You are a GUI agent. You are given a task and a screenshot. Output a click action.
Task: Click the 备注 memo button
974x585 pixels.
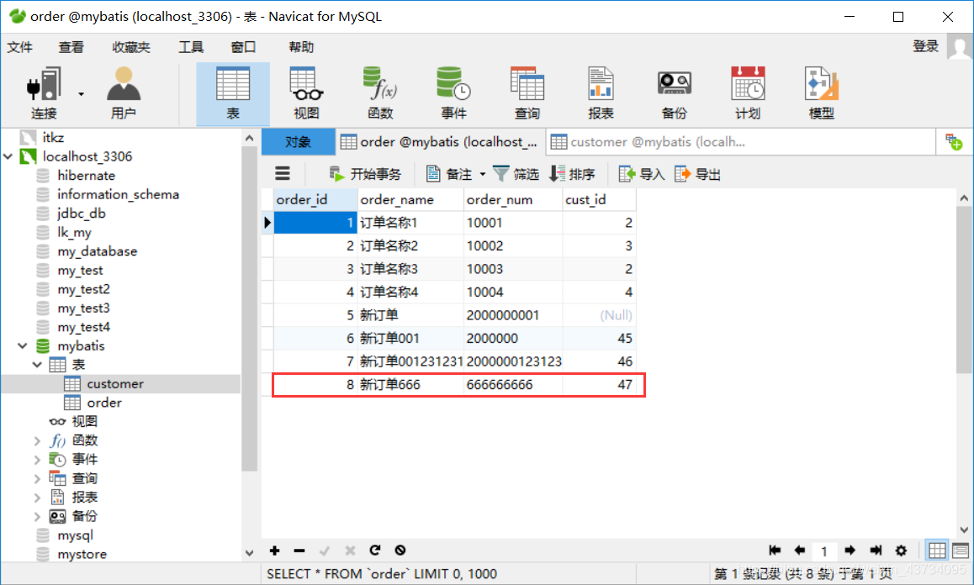coord(449,175)
